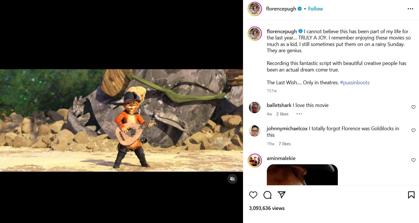This screenshot has height=223, width=419.
Task: Save the post with the bookmark icon
Action: [x=411, y=195]
